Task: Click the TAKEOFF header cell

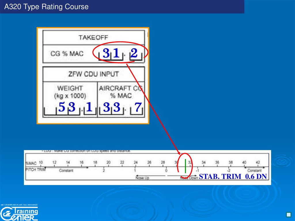Action: point(94,37)
